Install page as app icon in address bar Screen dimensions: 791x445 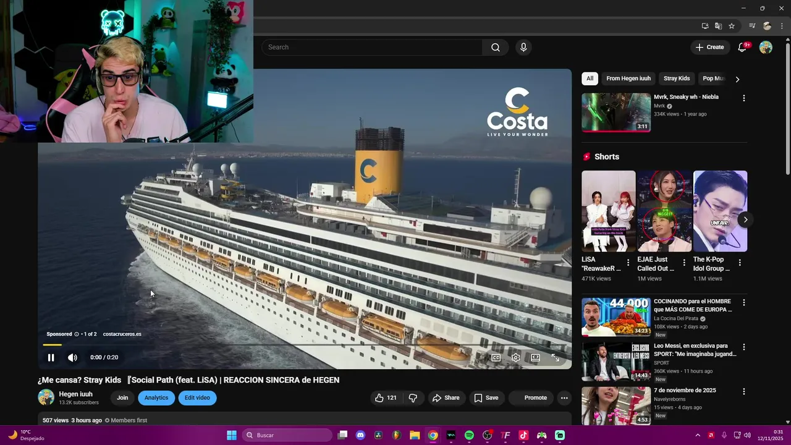click(x=705, y=26)
